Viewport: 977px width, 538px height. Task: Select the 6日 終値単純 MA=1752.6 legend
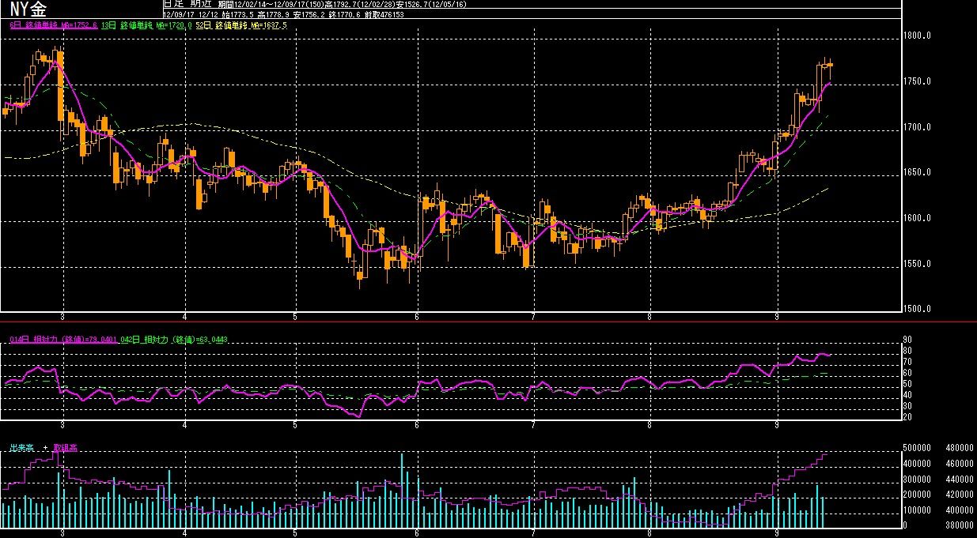(x=54, y=26)
